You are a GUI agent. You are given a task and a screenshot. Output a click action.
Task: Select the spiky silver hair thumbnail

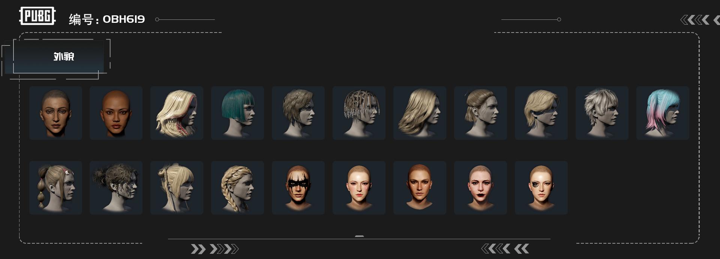point(602,113)
